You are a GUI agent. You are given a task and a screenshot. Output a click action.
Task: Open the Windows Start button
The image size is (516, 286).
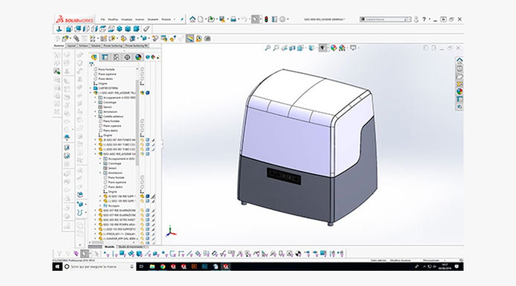point(57,267)
